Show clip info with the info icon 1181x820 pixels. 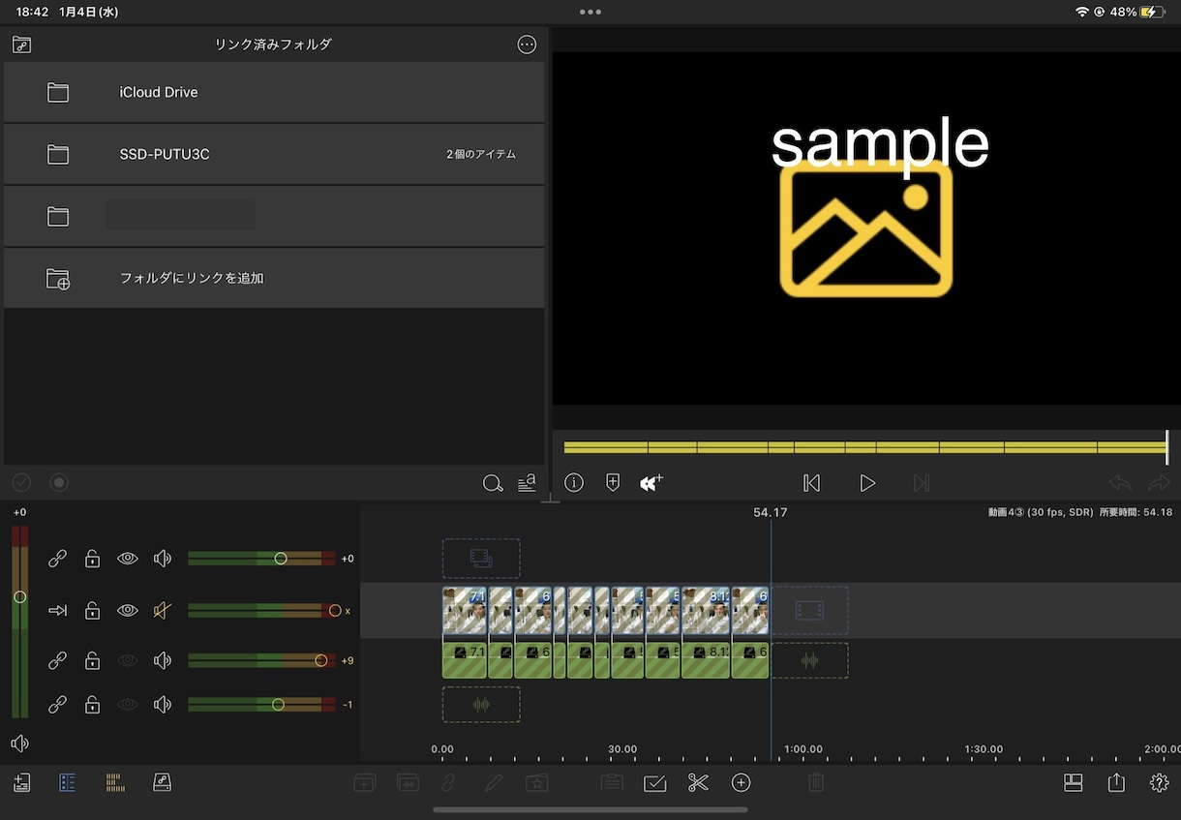(x=574, y=482)
